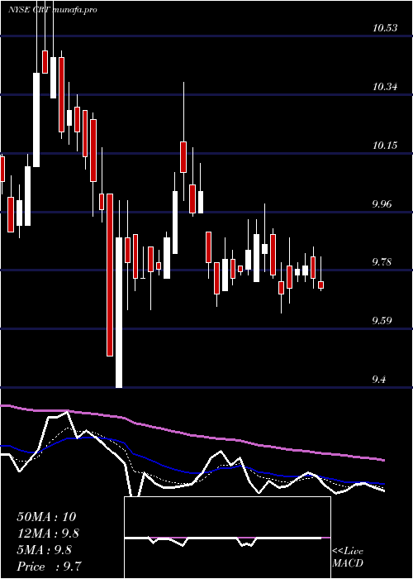
Task: Click the 10.53 price axis label
Action: point(385,28)
